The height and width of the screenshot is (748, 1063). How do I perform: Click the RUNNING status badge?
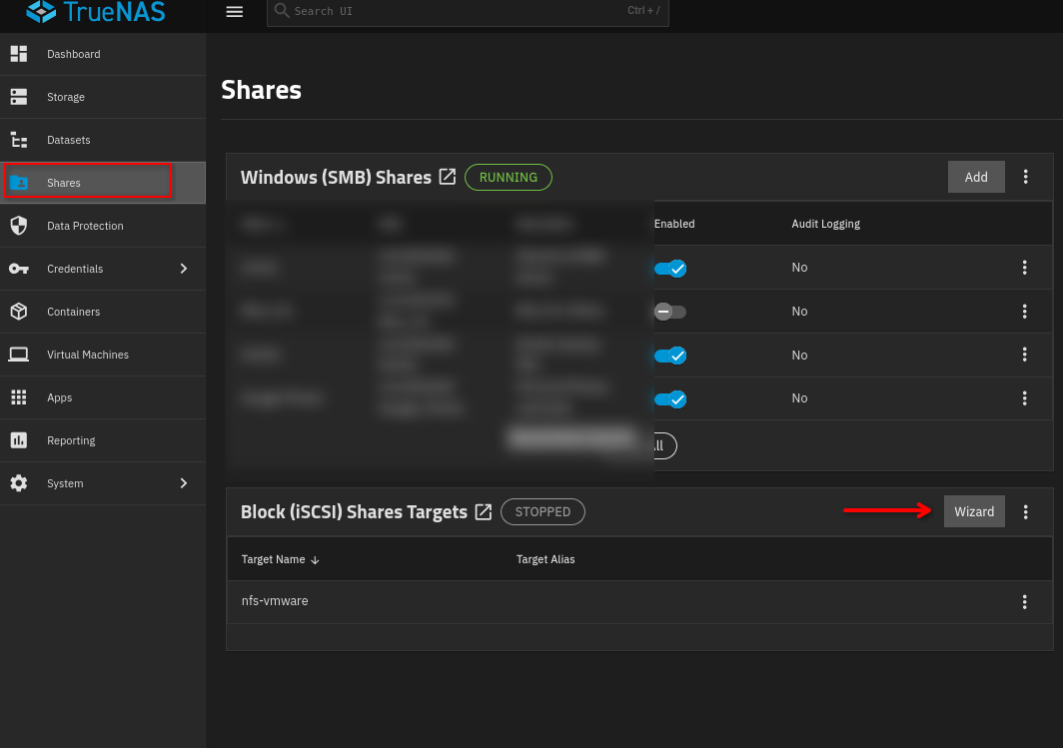pyautogui.click(x=509, y=178)
